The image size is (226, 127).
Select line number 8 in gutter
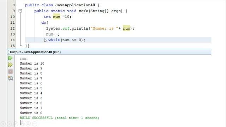pos(13,5)
